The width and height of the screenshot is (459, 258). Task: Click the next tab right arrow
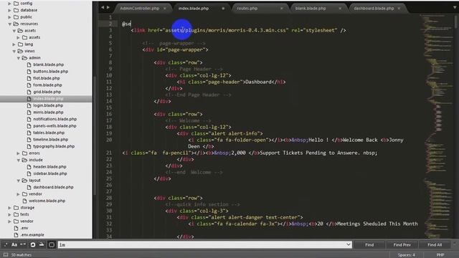(x=108, y=7)
